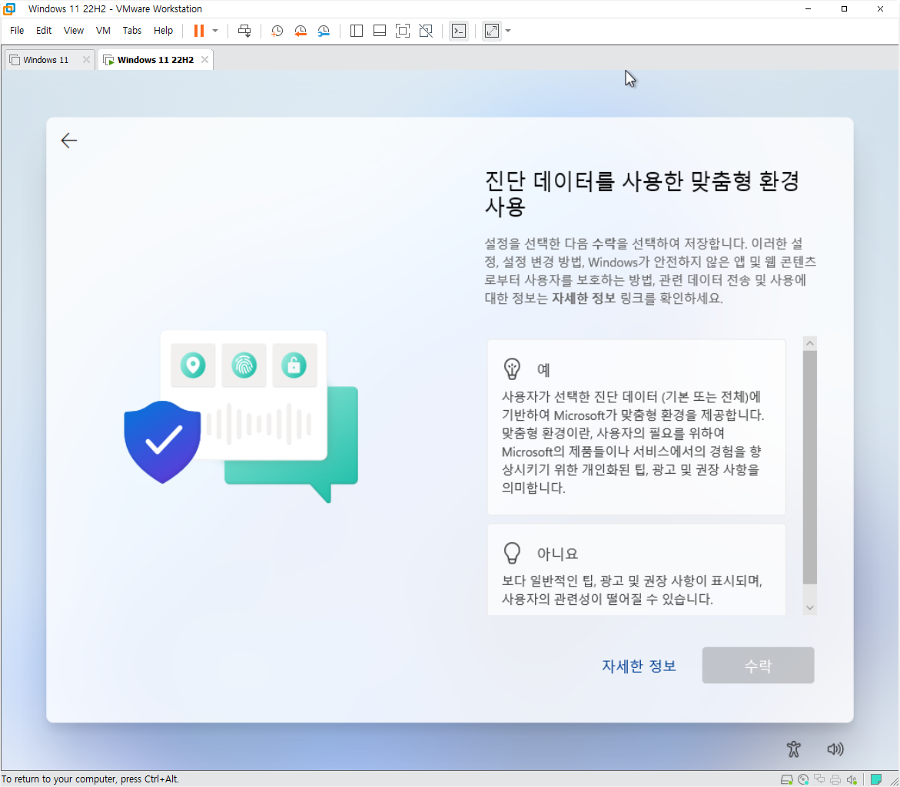Open the File menu

click(x=17, y=31)
